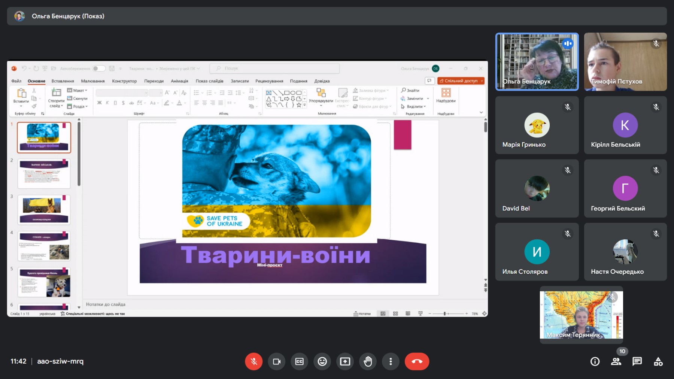The width and height of the screenshot is (674, 379).
Task: Open the Анімація ribbon tab
Action: pyautogui.click(x=179, y=81)
